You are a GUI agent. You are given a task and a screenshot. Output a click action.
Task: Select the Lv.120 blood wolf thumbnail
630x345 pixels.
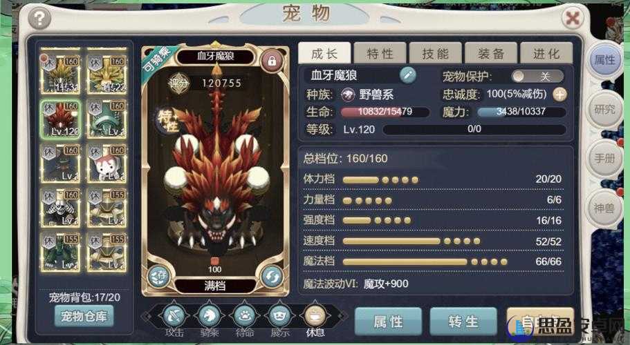click(60, 119)
